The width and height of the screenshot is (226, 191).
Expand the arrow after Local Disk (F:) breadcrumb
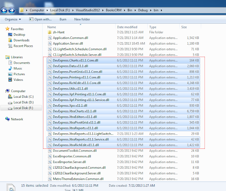coord(73,10)
